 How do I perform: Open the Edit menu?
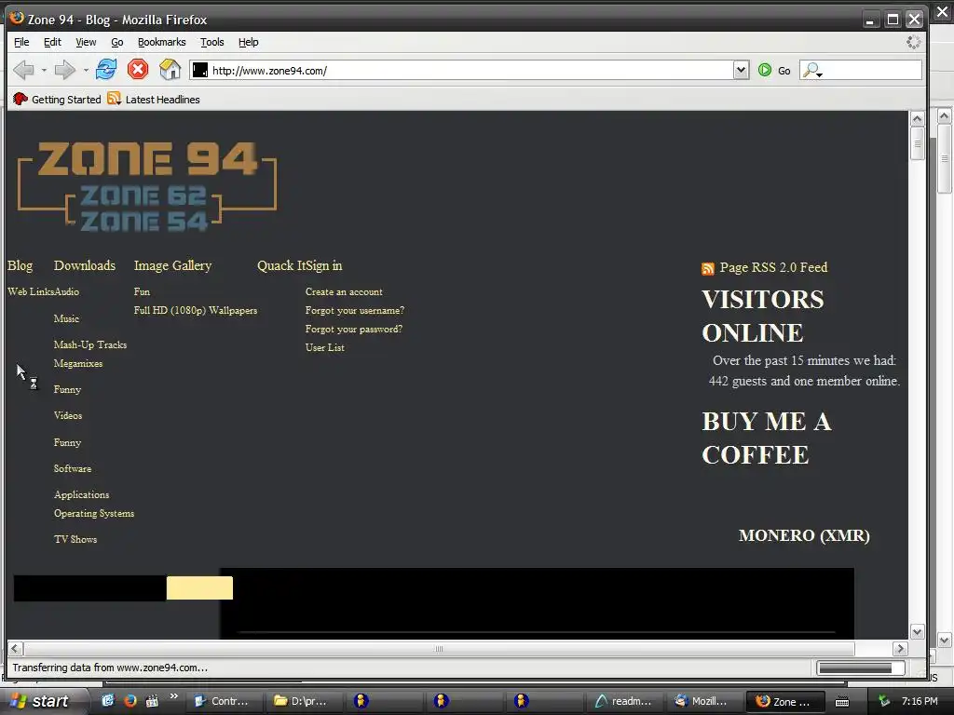(x=52, y=42)
